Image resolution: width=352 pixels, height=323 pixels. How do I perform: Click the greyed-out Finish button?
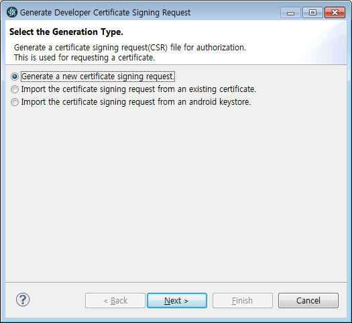[x=243, y=301]
